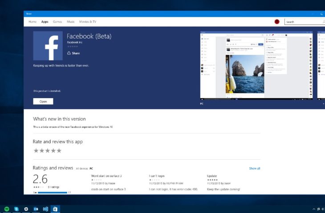The width and height of the screenshot is (325, 213).
Task: Open Spotify from the taskbar
Action: point(7,209)
